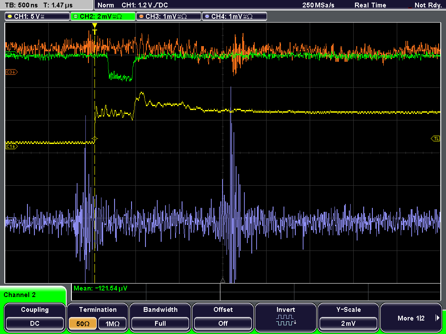Click the More menu arrow icon
Screen dimensions: 446x334
437,318
